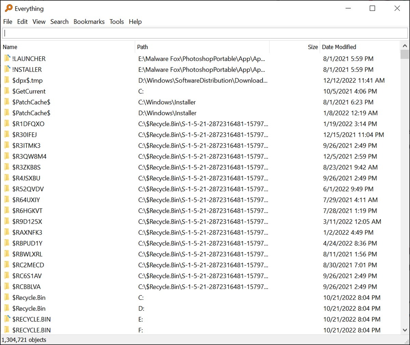Viewport: 410px width, 345px height.
Task: Click the !LAUNCHER folder icon
Action: (x=7, y=58)
